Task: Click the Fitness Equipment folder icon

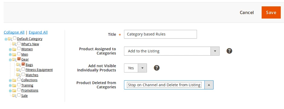Action: 18,70
